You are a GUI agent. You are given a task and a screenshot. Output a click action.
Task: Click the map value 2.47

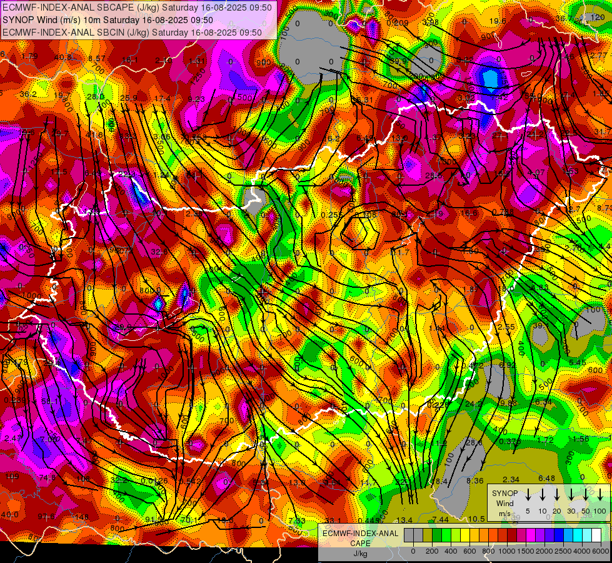point(13,439)
